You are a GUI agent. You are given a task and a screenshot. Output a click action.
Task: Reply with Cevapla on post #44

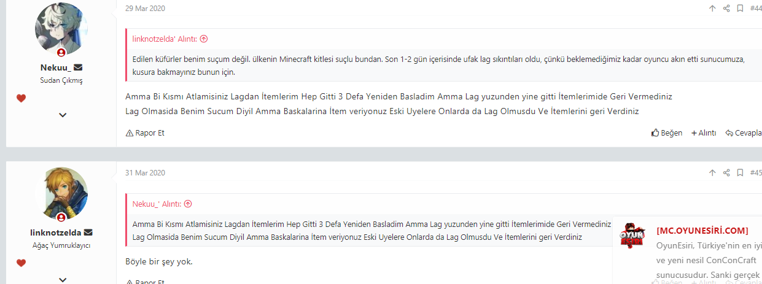(744, 132)
